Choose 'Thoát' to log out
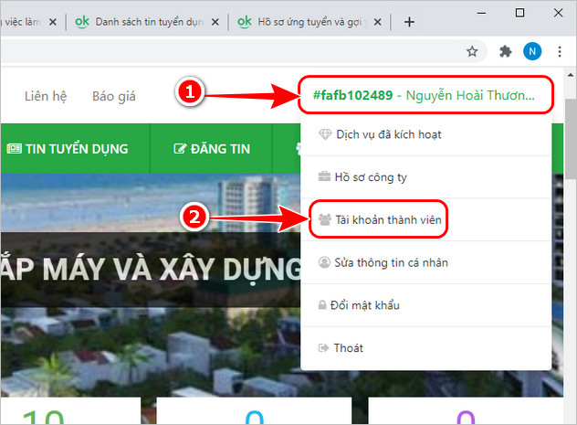 pos(425,348)
